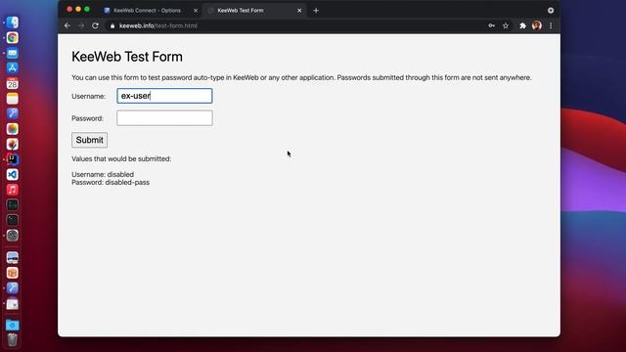Click the 'Password: disabled-pass' result text

(x=111, y=183)
